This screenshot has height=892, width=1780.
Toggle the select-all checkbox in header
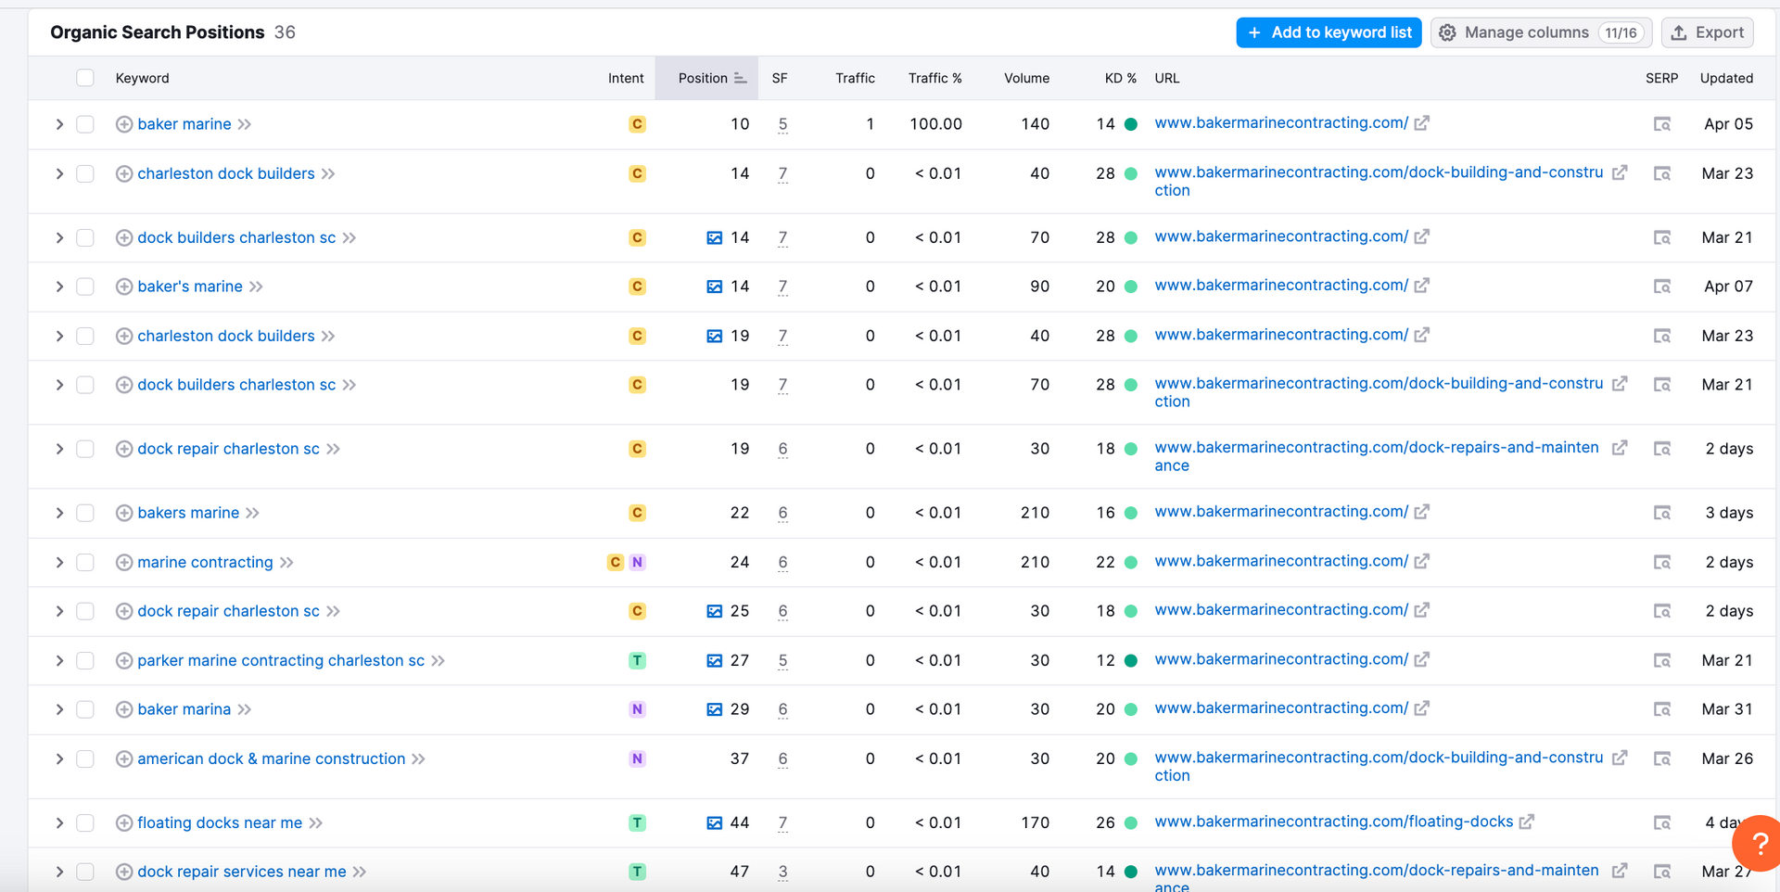tap(85, 78)
